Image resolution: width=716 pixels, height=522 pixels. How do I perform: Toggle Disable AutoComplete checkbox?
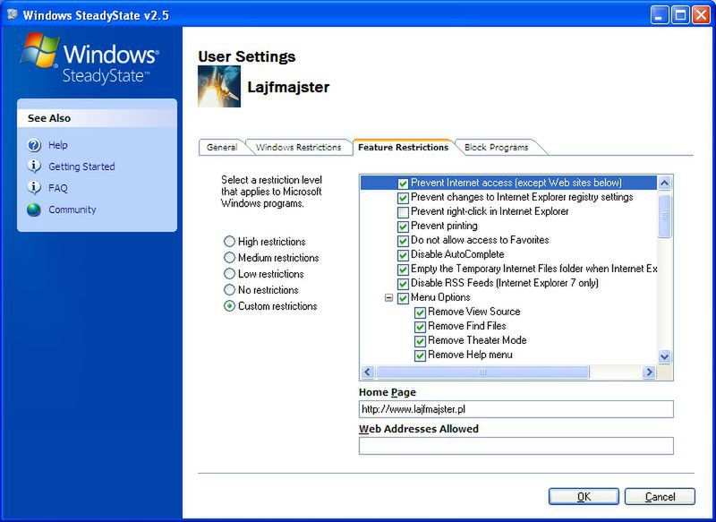[403, 255]
